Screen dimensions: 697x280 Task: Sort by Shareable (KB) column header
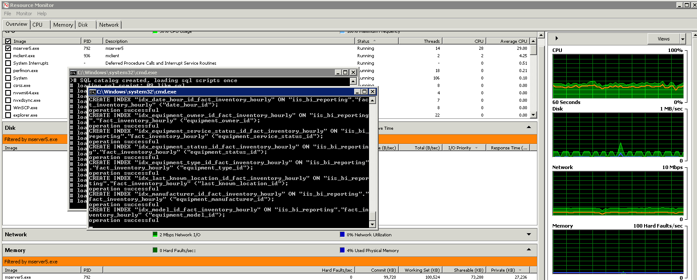pyautogui.click(x=464, y=270)
